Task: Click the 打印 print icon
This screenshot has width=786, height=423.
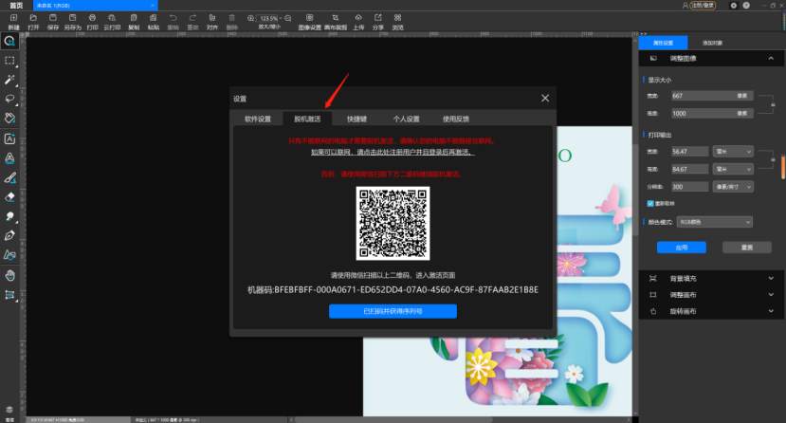Action: tap(92, 18)
